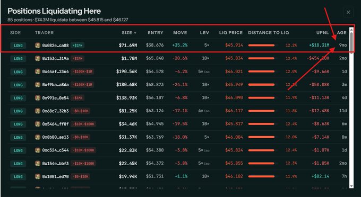Click LONG tag on the $19.94K row
Viewport: 361px width, 197px height.
click(18, 176)
